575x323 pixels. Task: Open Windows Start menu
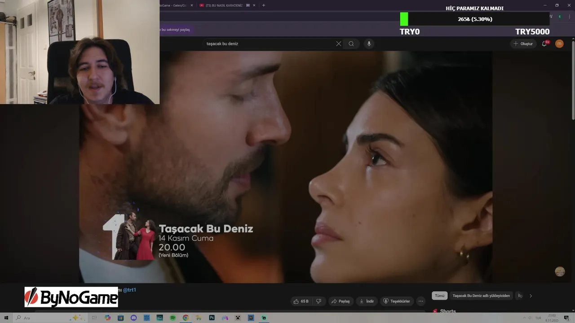coord(6,318)
